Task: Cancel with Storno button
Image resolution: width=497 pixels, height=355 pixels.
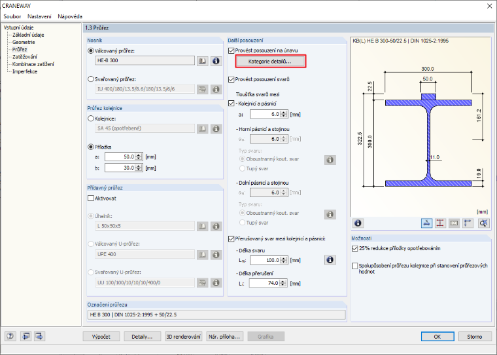Action: (475, 337)
